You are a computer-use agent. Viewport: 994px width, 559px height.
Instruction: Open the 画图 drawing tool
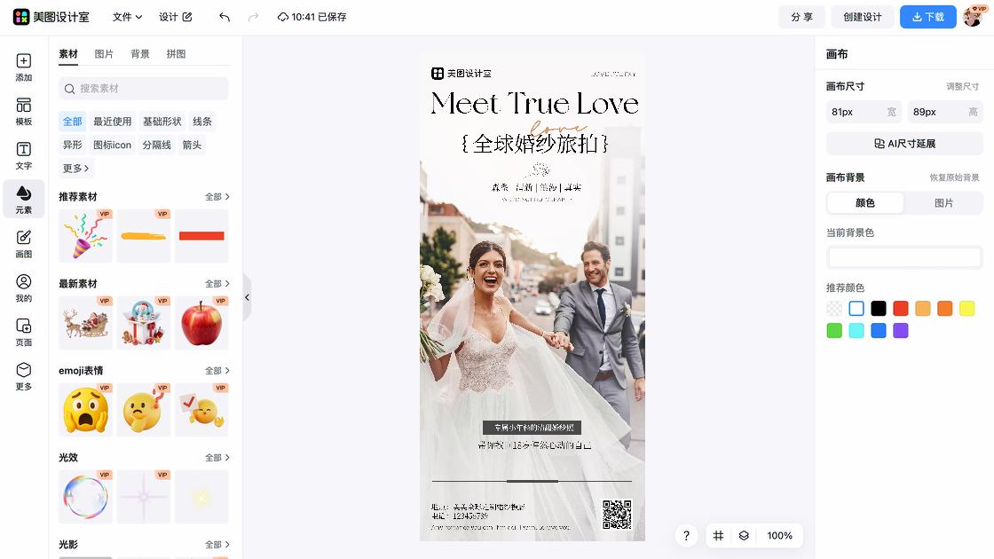24,243
